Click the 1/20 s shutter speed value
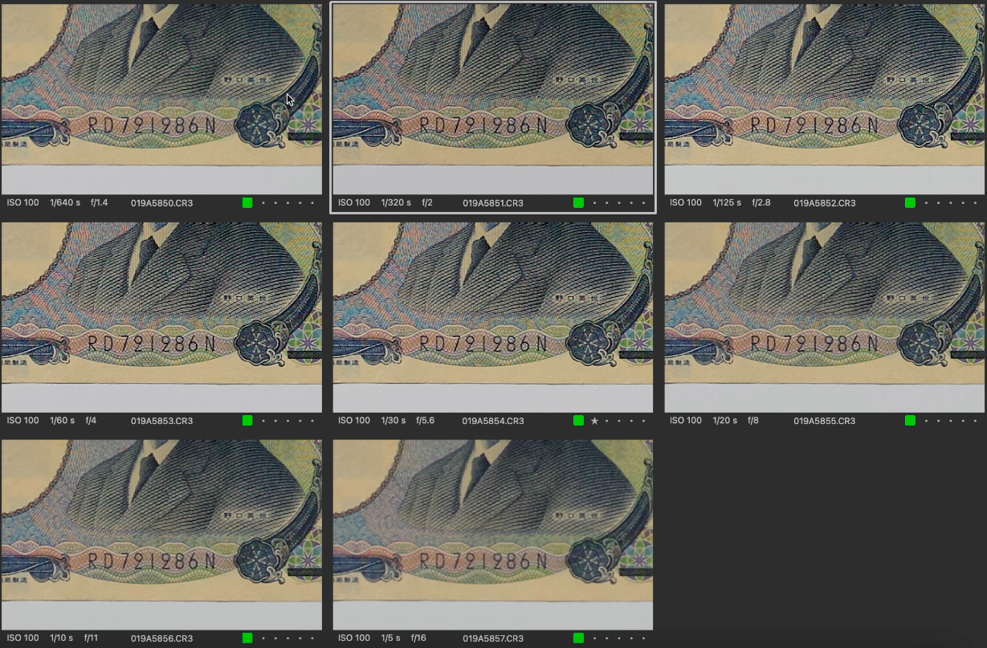The width and height of the screenshot is (987, 648). pyautogui.click(x=725, y=420)
